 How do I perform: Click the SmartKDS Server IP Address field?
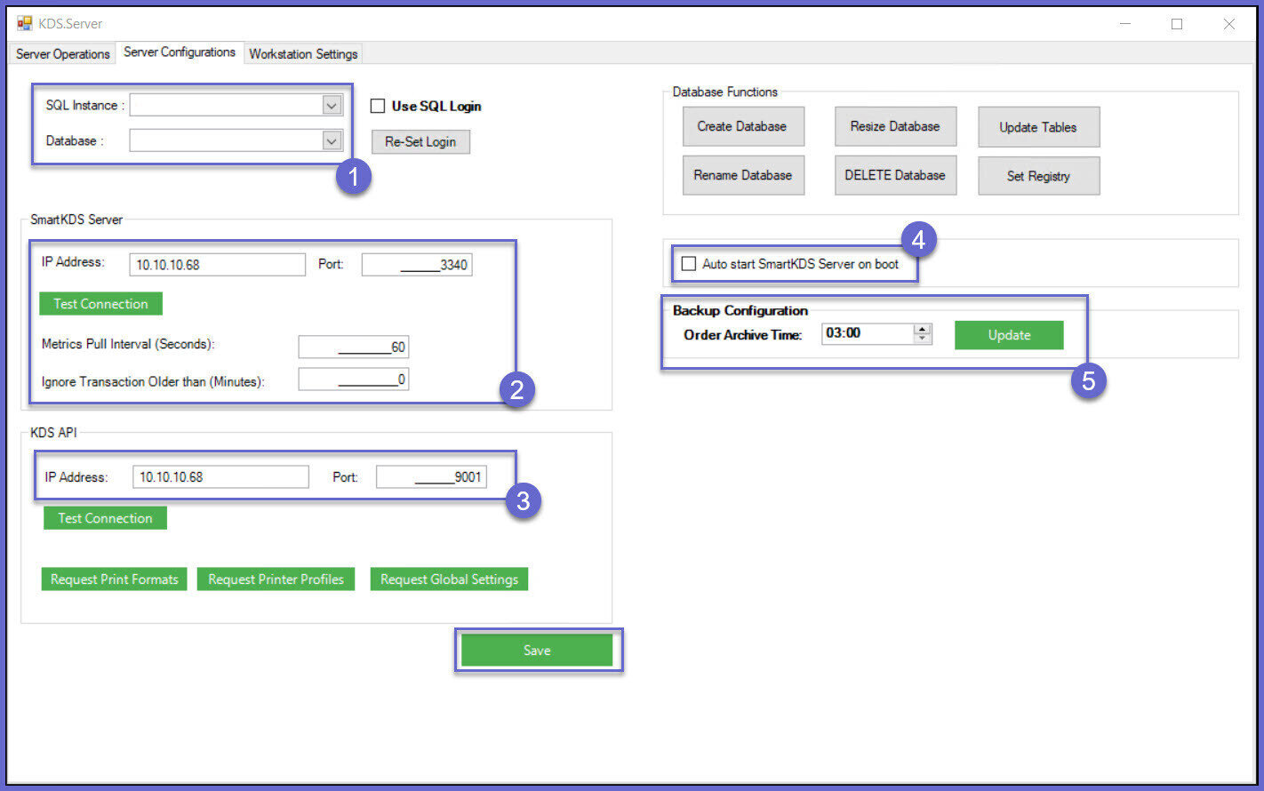(x=217, y=265)
